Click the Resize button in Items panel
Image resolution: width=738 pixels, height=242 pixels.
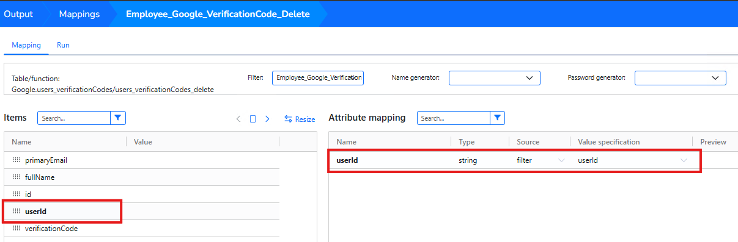tap(300, 119)
